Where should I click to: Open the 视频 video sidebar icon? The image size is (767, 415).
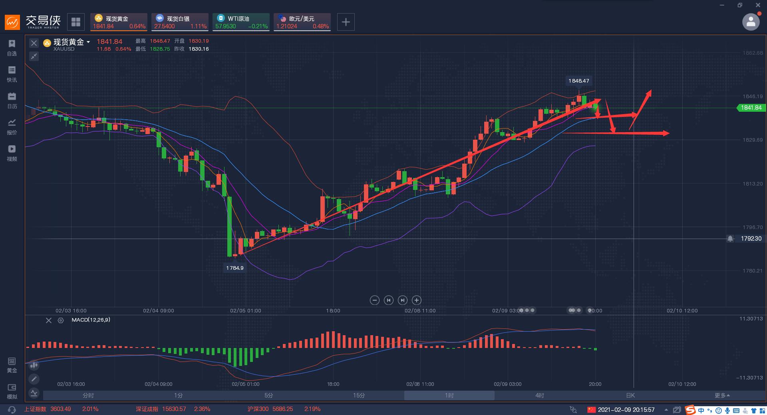(12, 153)
